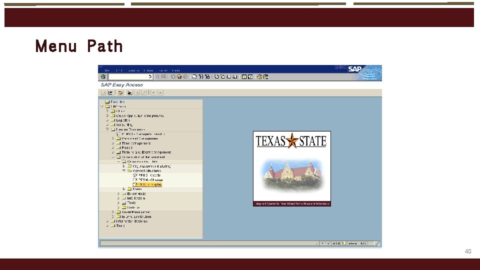Click the Change Favorites pencil icon

click(143, 92)
